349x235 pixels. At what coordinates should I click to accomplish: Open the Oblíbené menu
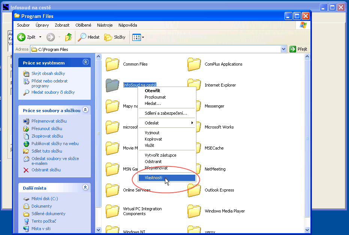point(83,25)
